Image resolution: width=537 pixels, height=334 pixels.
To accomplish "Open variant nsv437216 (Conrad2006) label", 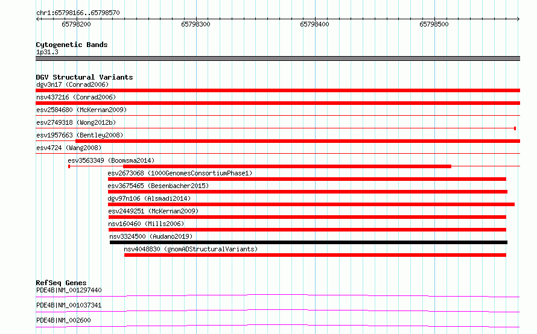I will [76, 97].
